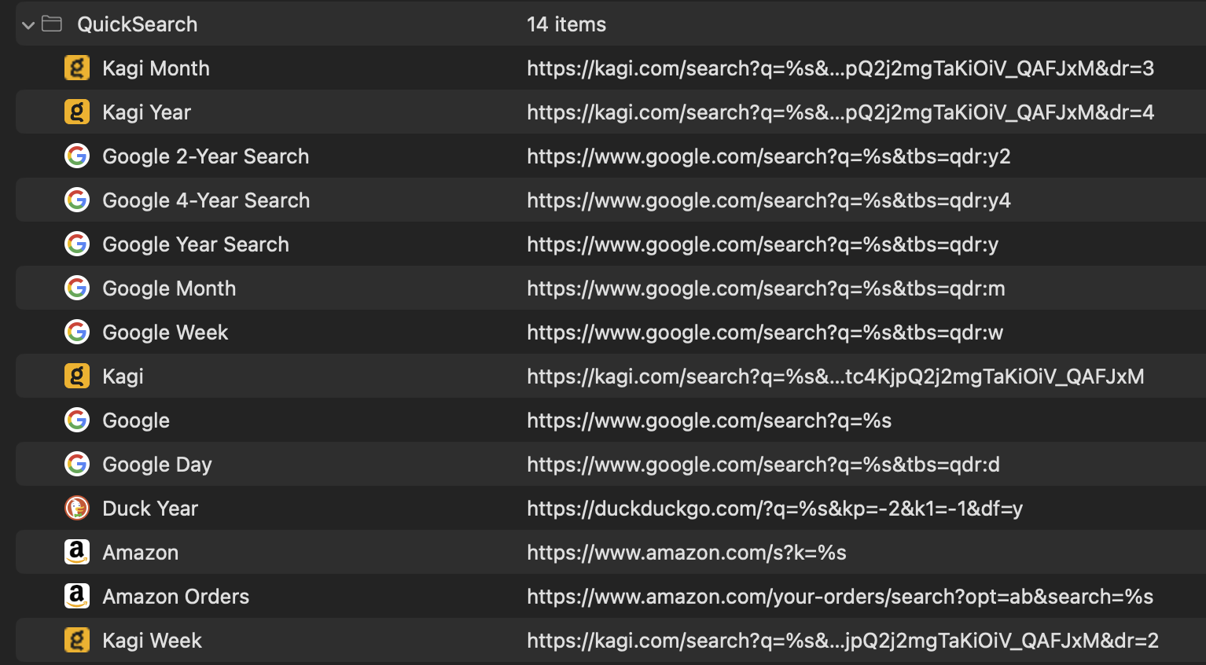1206x665 pixels.
Task: Click the Kagi Week bookmark favicon
Action: pyautogui.click(x=76, y=641)
